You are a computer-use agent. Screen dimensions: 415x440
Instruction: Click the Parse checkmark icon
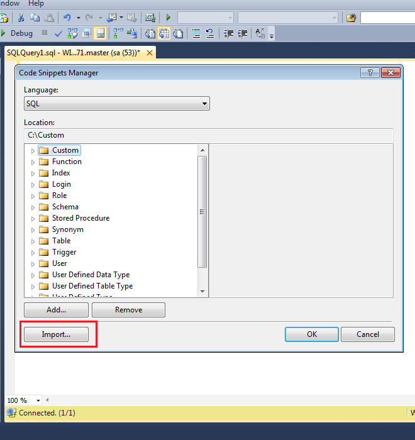58,33
